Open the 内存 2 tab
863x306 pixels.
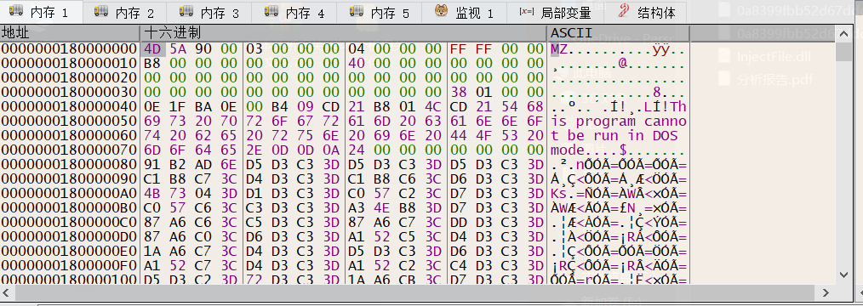click(125, 12)
